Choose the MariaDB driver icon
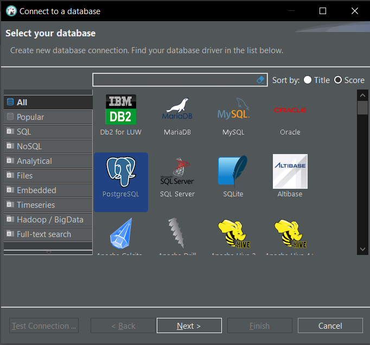 coord(177,110)
